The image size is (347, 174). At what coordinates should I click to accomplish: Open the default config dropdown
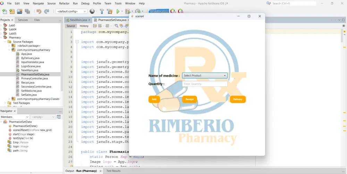71,11
